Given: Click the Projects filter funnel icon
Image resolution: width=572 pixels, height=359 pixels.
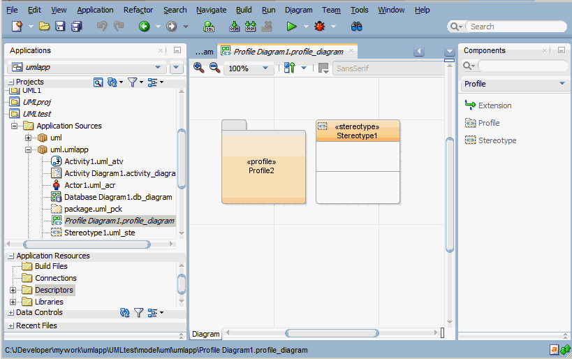Looking at the screenshot, I should [x=132, y=82].
